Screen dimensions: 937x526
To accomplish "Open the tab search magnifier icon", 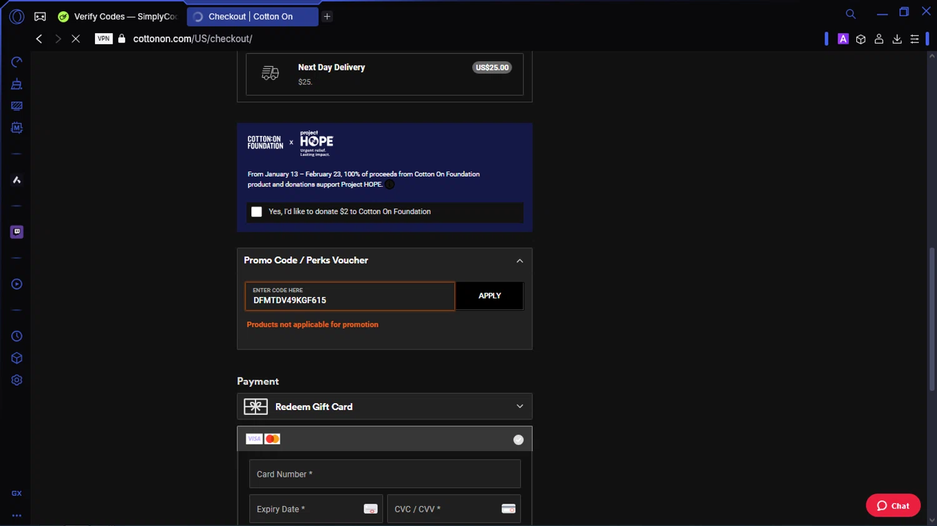I will 851,14.
